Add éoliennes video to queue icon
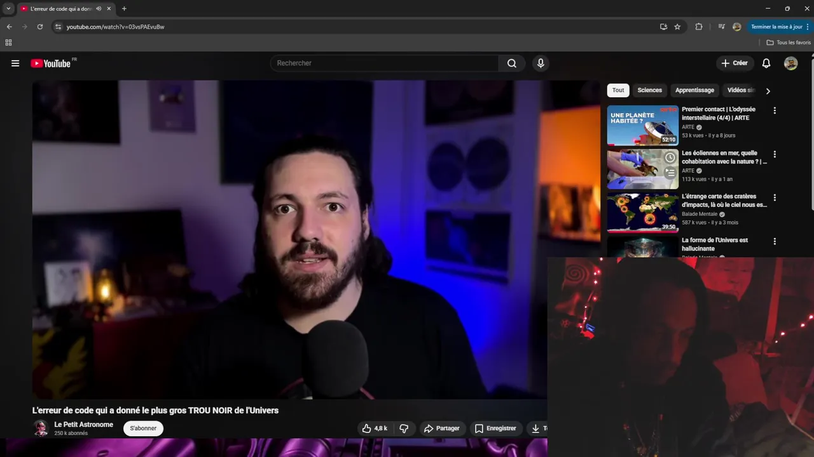 point(670,172)
